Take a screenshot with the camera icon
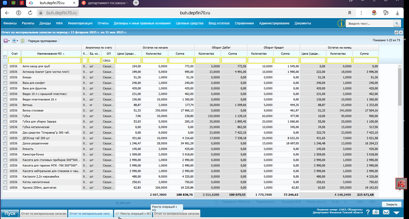409x219 pixels. tap(376, 212)
